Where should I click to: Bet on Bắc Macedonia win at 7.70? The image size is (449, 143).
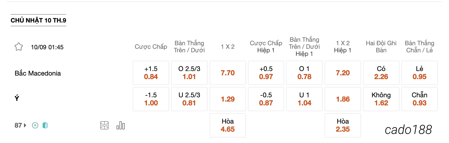pyautogui.click(x=228, y=73)
